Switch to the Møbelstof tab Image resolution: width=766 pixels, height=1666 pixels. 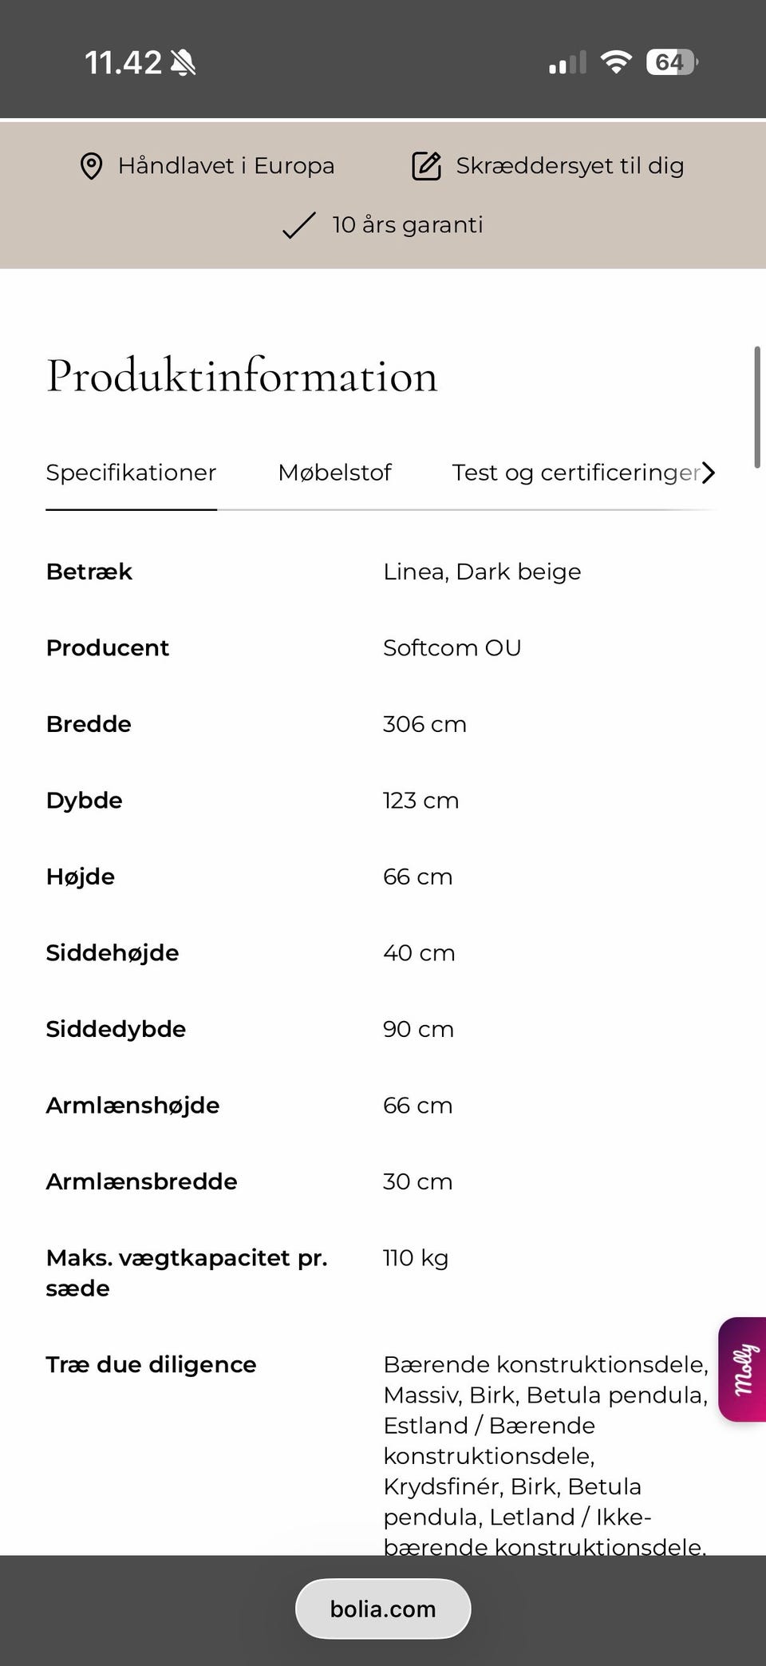pyautogui.click(x=334, y=473)
